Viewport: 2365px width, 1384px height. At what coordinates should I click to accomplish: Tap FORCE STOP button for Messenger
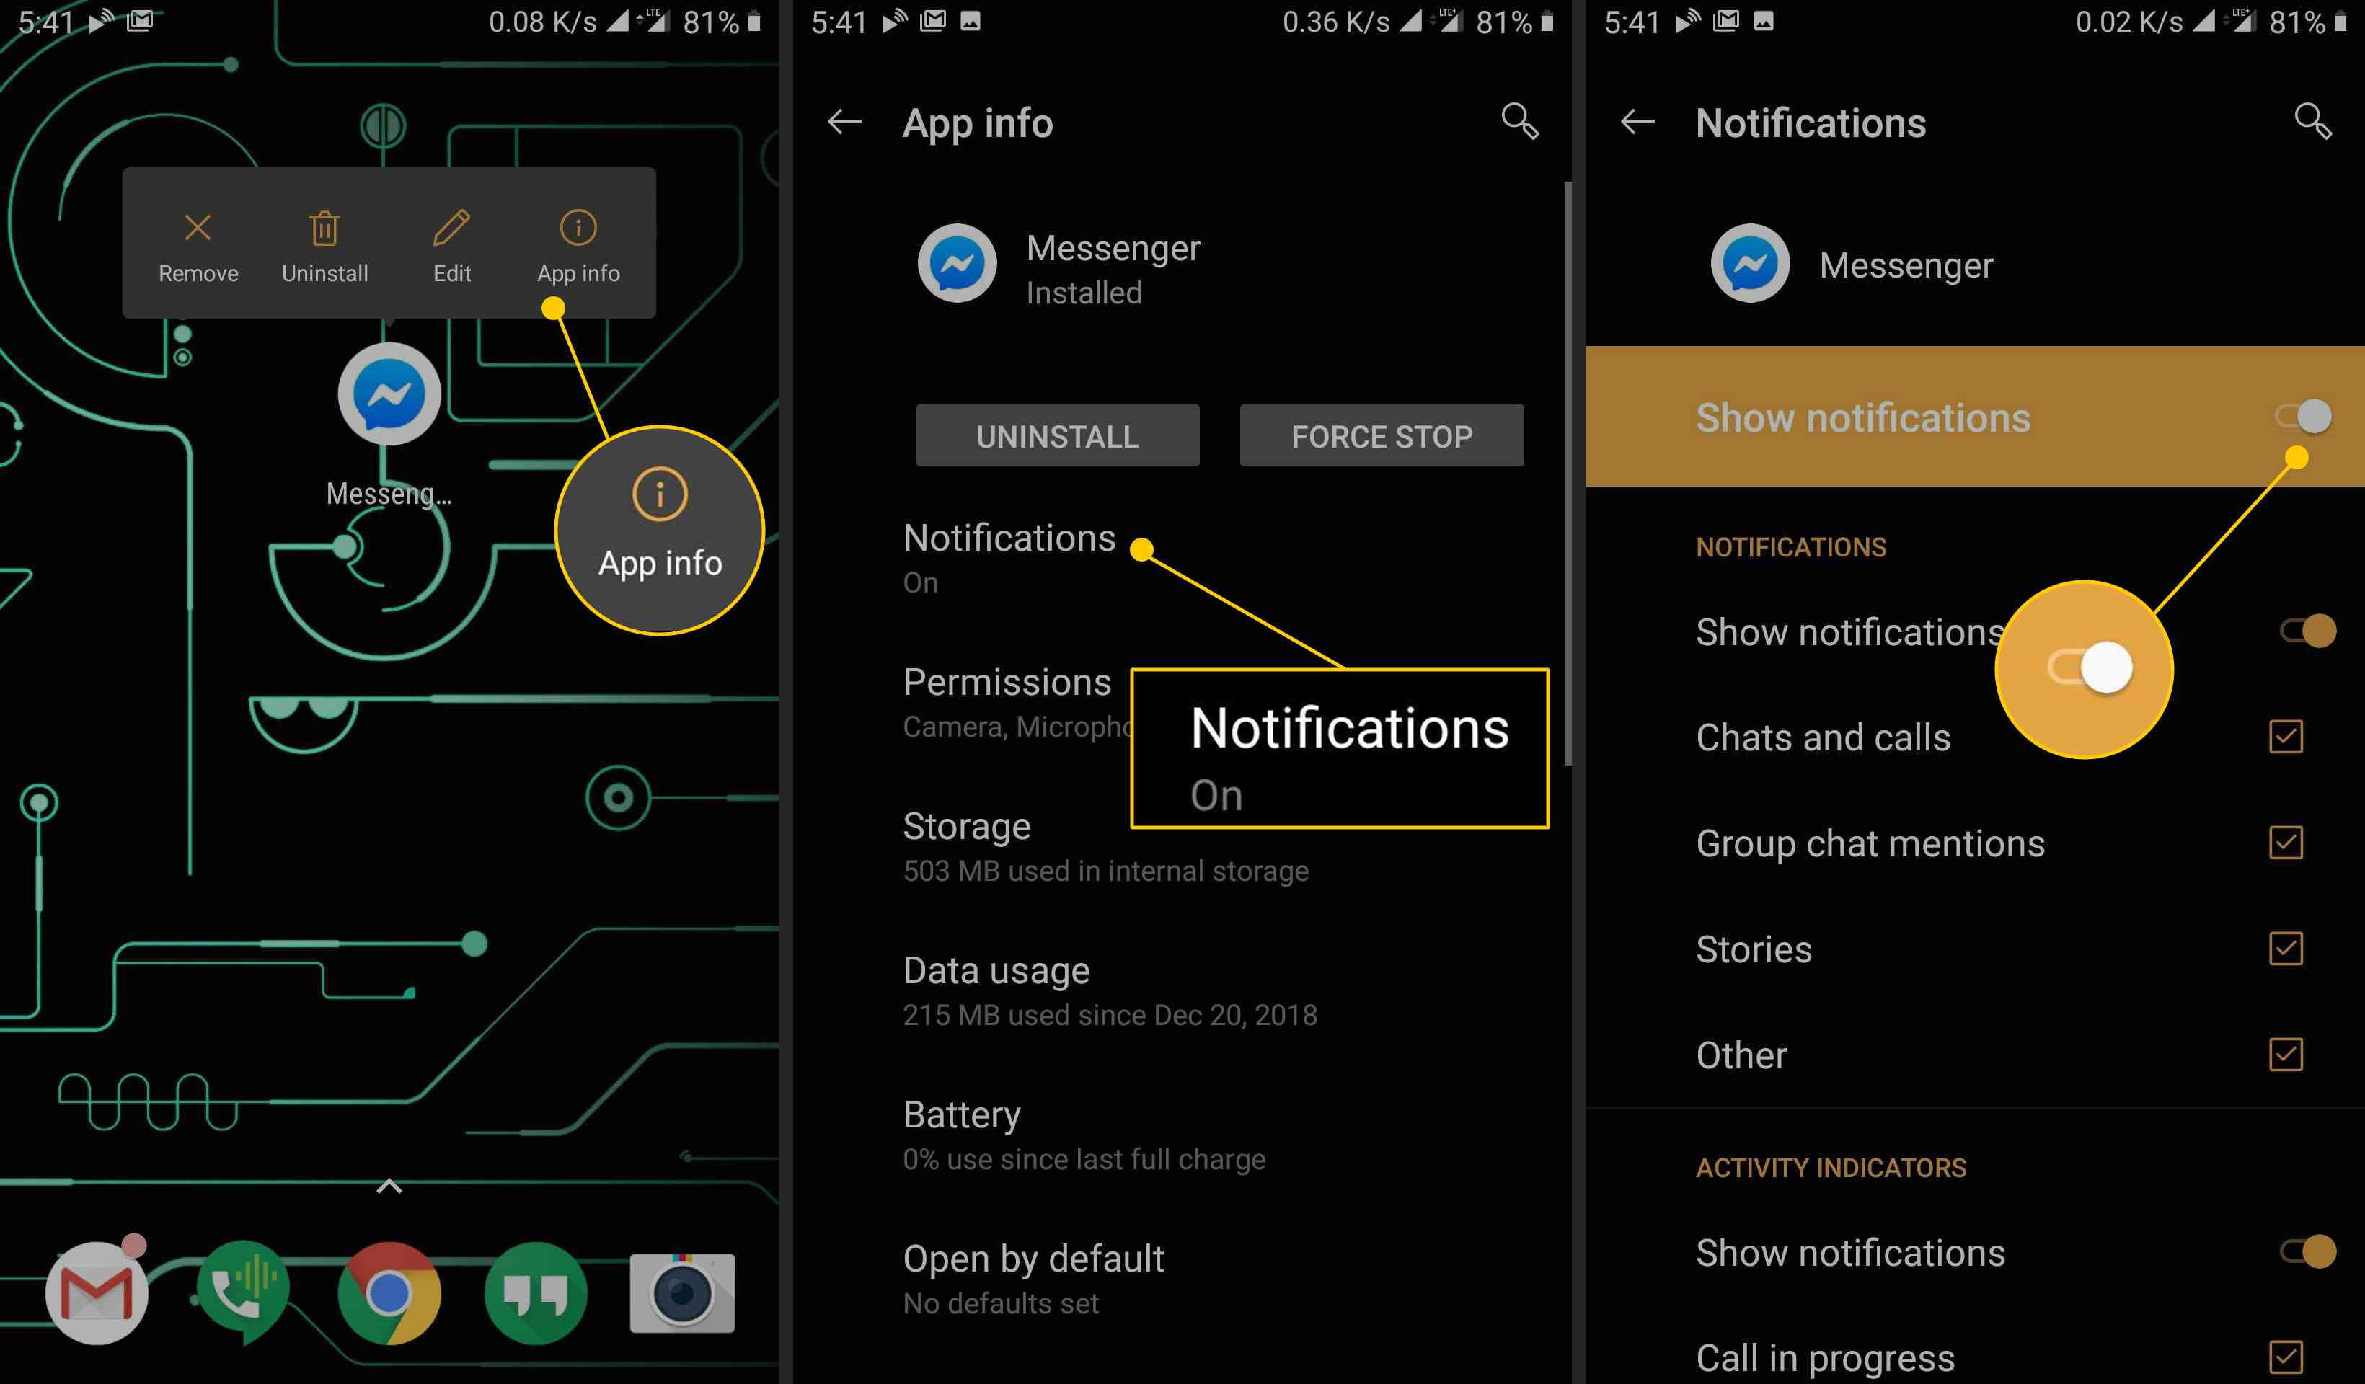click(x=1381, y=435)
